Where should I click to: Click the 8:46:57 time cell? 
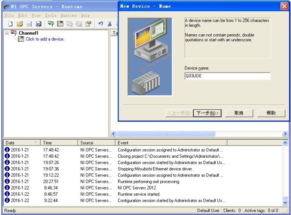pos(51,194)
